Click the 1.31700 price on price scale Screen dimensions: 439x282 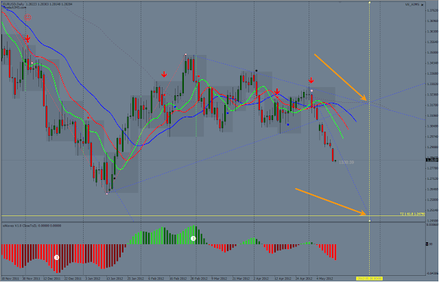click(432, 105)
